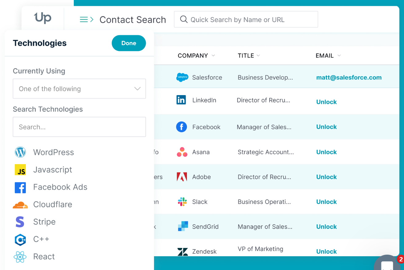This screenshot has width=404, height=270.
Task: Open the 'One of the following' dropdown
Action: pyautogui.click(x=79, y=89)
